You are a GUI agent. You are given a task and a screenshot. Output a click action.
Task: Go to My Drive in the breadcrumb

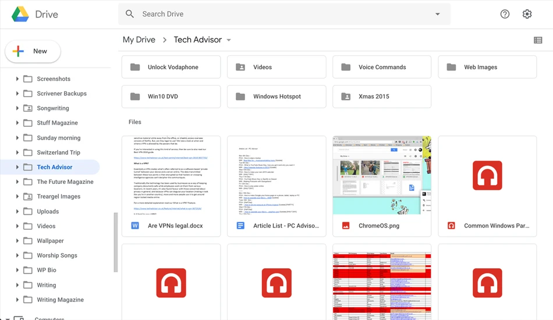[139, 40]
